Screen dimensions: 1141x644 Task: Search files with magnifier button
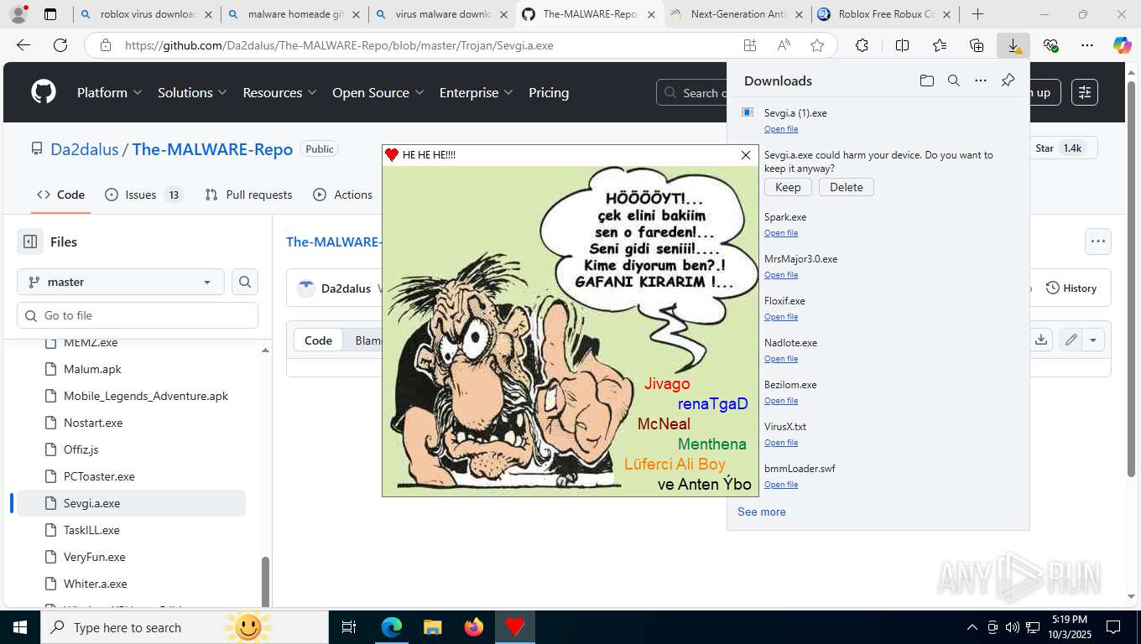point(245,282)
